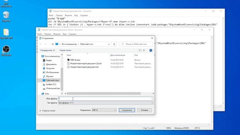Click the Сохранить button
The height and width of the screenshot is (135, 240).
tap(127, 110)
